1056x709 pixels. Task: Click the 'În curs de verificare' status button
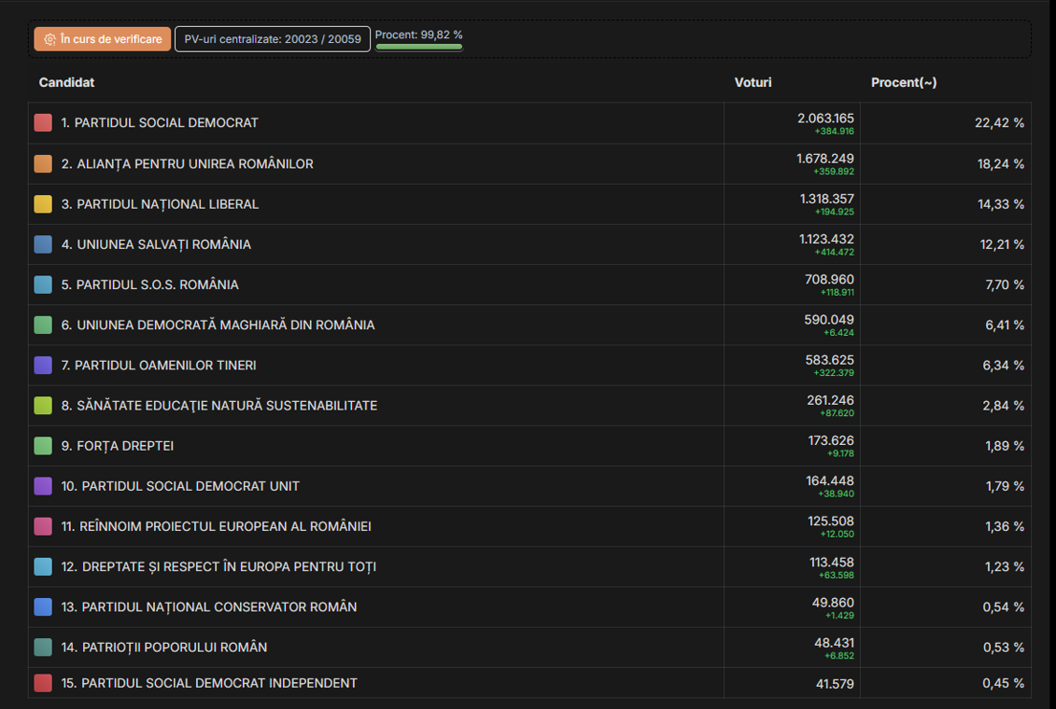pyautogui.click(x=103, y=39)
